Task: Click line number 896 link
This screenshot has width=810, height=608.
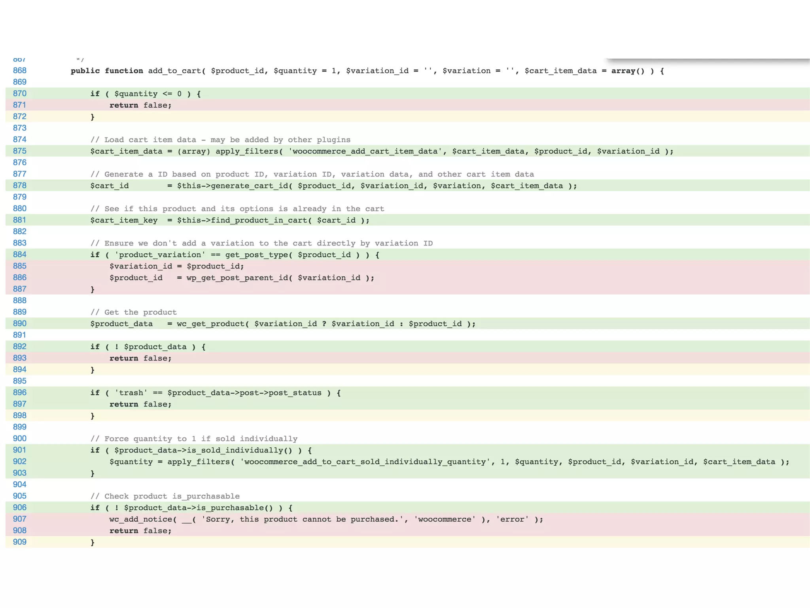Action: pyautogui.click(x=19, y=392)
